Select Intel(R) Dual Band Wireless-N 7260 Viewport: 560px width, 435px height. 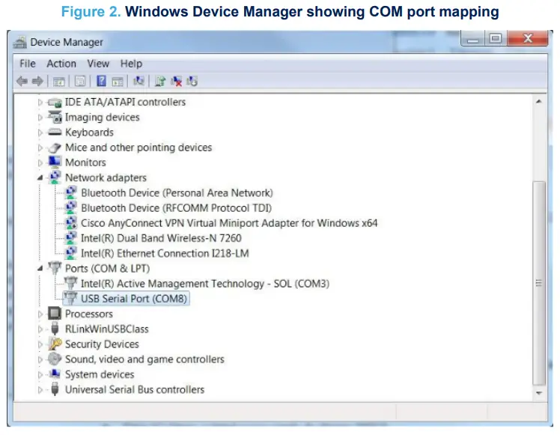(161, 238)
